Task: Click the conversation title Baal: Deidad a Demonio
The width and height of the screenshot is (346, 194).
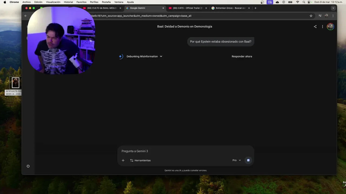Action: click(x=185, y=26)
